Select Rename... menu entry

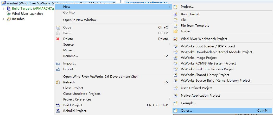(71, 56)
